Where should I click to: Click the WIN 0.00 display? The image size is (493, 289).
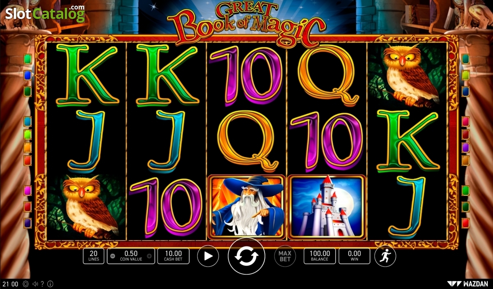coord(355,256)
